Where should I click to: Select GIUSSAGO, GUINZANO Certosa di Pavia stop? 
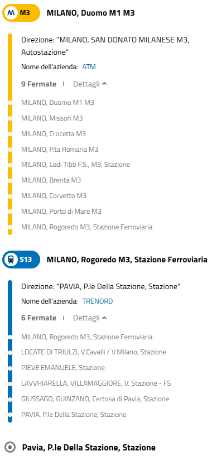pos(95,399)
